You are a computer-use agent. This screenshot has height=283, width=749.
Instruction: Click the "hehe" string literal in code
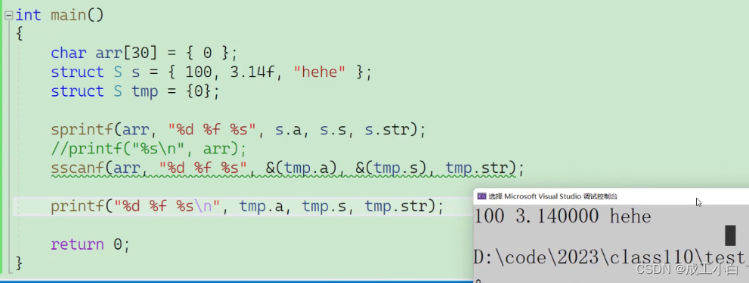320,72
